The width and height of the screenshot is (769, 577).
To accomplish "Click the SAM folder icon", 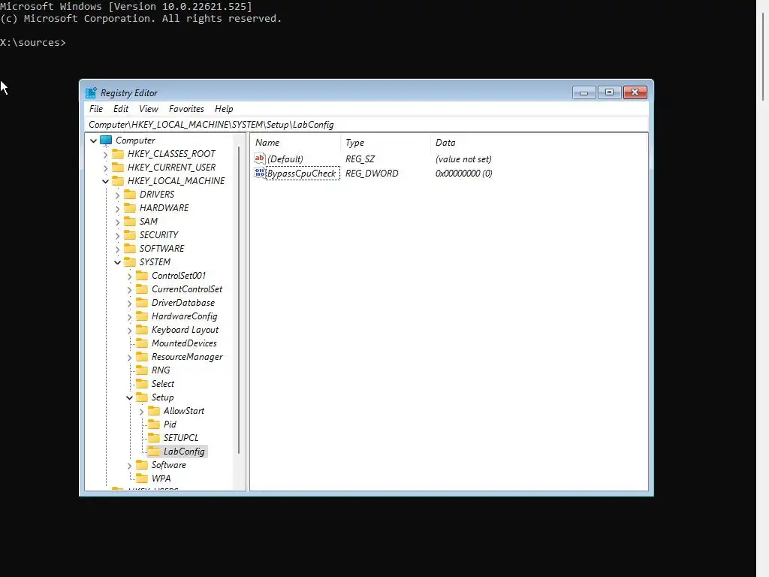I will click(x=130, y=222).
